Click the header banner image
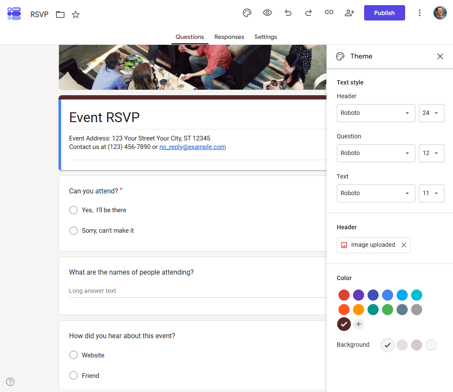This screenshot has height=392, width=453. click(192, 67)
